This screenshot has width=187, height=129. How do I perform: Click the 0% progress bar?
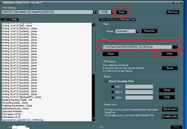[x=101, y=127]
